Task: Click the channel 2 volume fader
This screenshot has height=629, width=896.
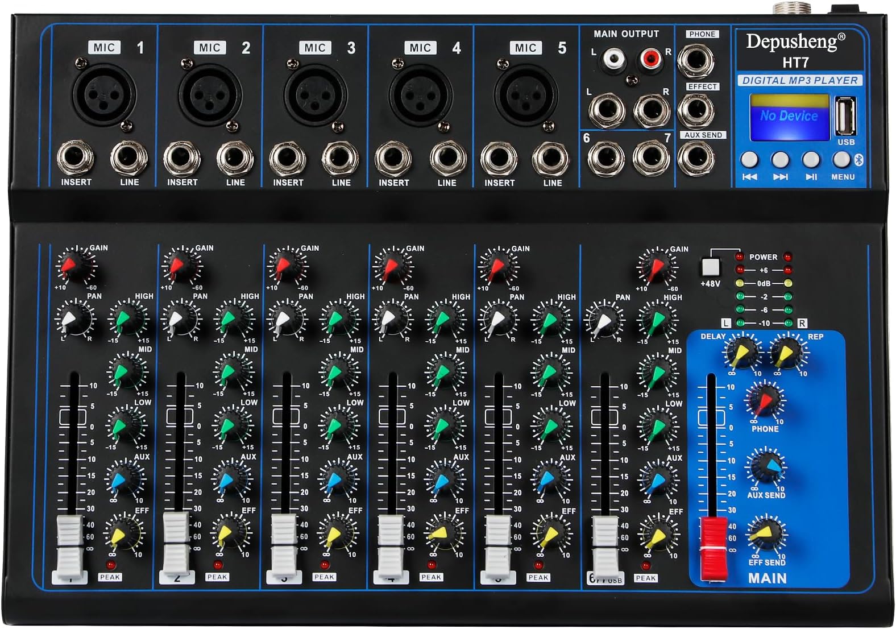Action: tap(176, 543)
